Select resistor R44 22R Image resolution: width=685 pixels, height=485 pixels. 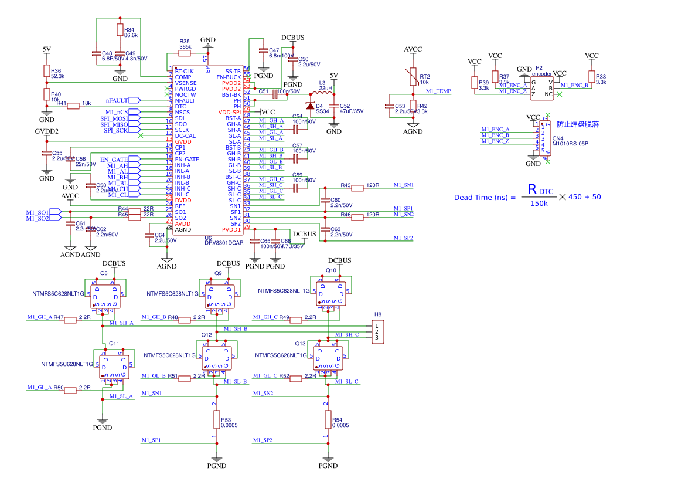(135, 212)
